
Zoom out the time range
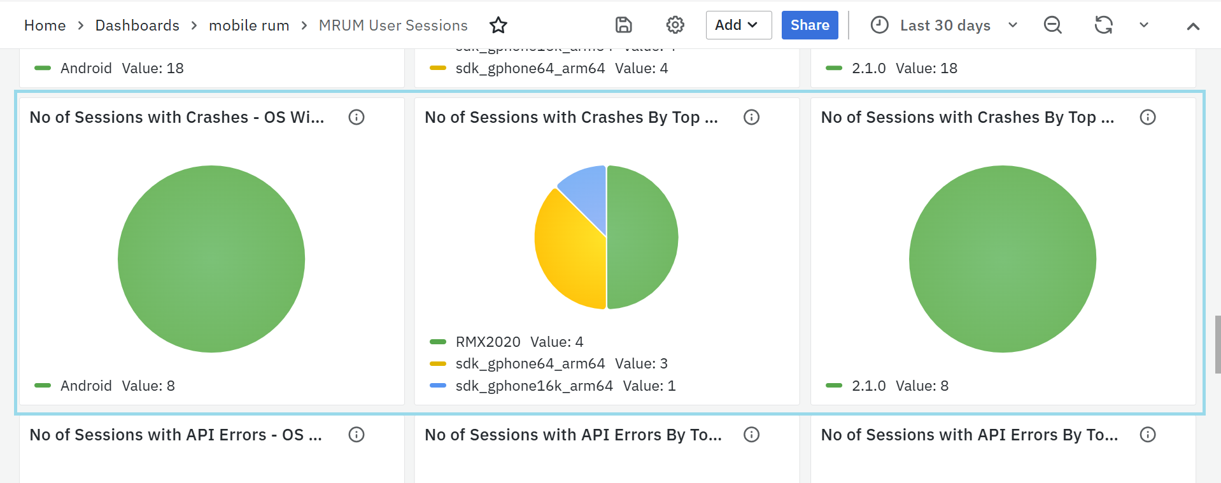[x=1052, y=25]
